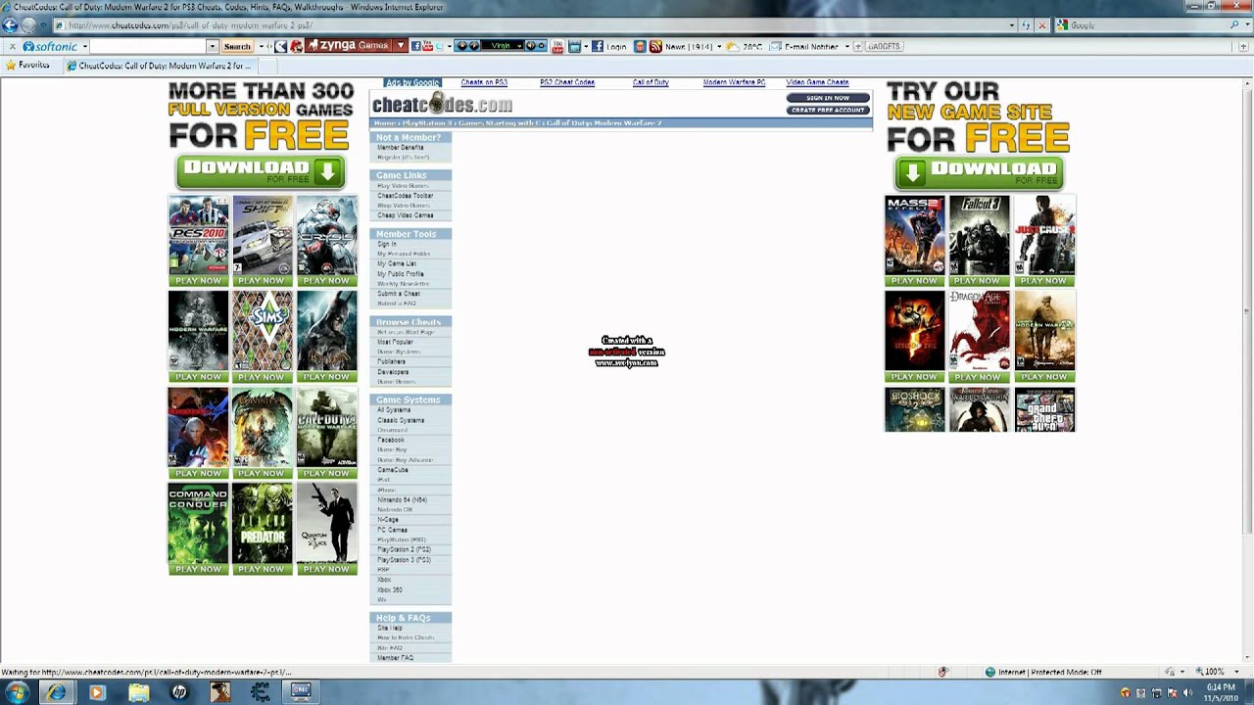Open Zynga Games dropdown arrow

(x=400, y=46)
